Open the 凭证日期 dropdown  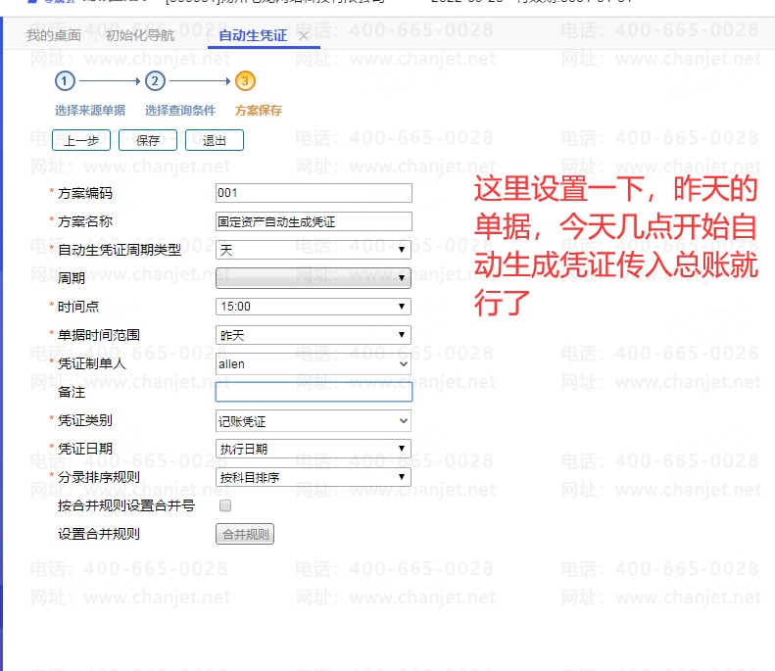[x=313, y=449]
